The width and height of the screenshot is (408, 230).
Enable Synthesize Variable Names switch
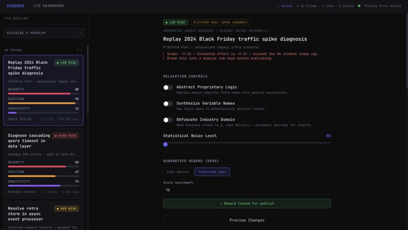pos(168,104)
